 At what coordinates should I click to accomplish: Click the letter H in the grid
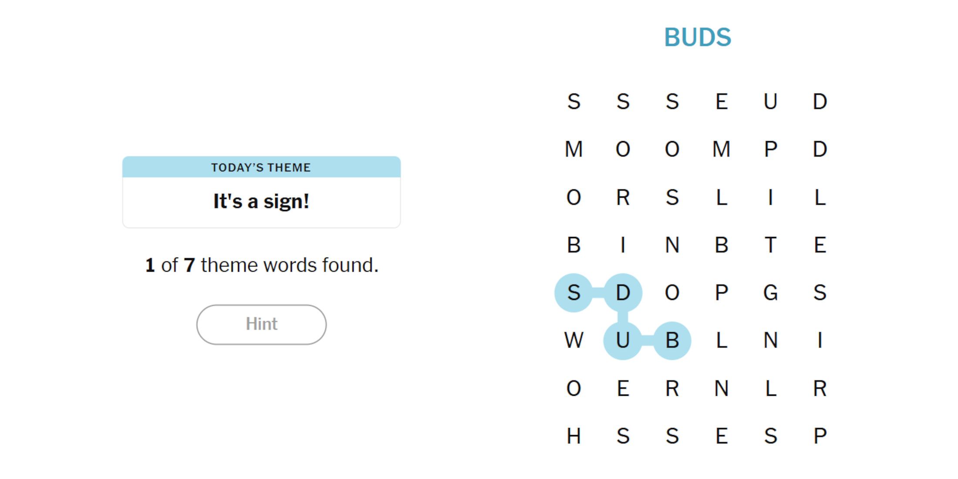point(573,436)
